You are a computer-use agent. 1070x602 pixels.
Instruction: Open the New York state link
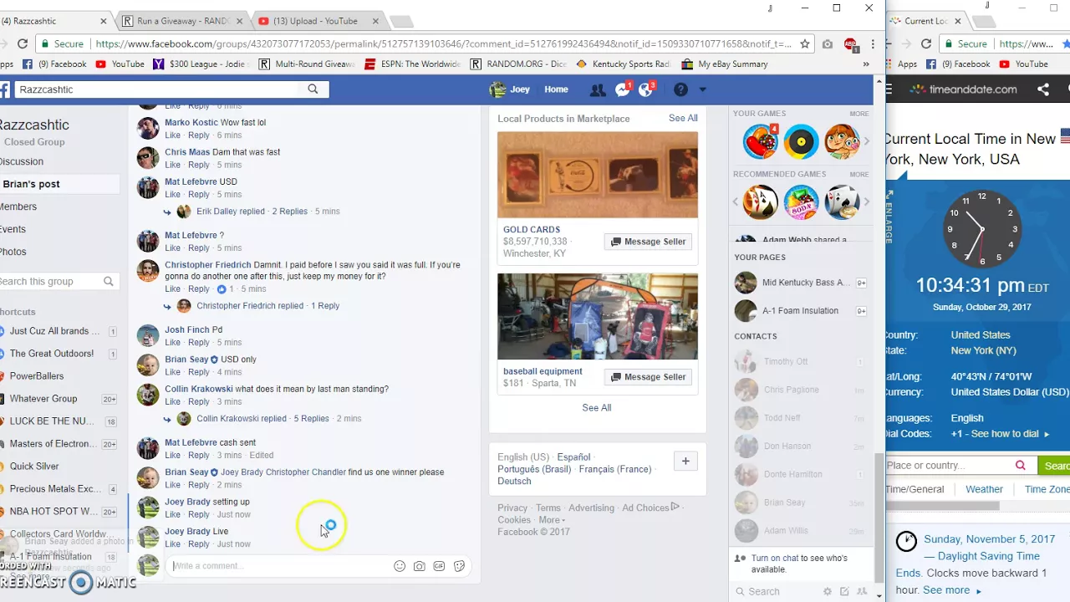click(x=983, y=351)
